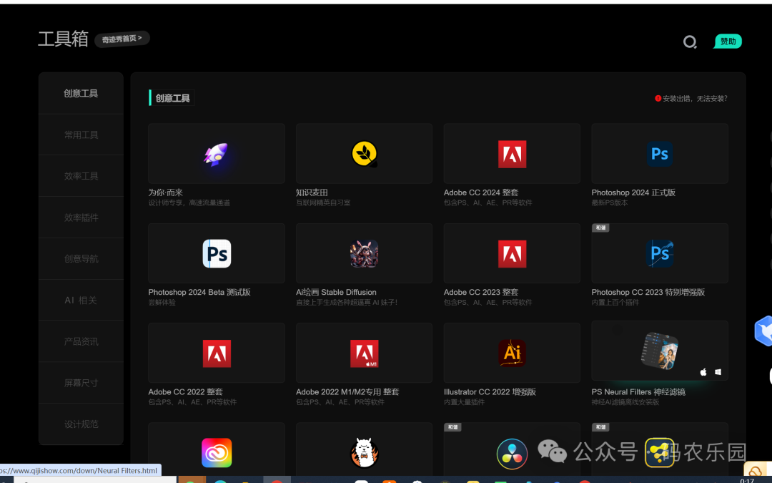The width and height of the screenshot is (772, 483).
Task: Open Adobe CC 2024 整套 title link
Action: [x=480, y=192]
